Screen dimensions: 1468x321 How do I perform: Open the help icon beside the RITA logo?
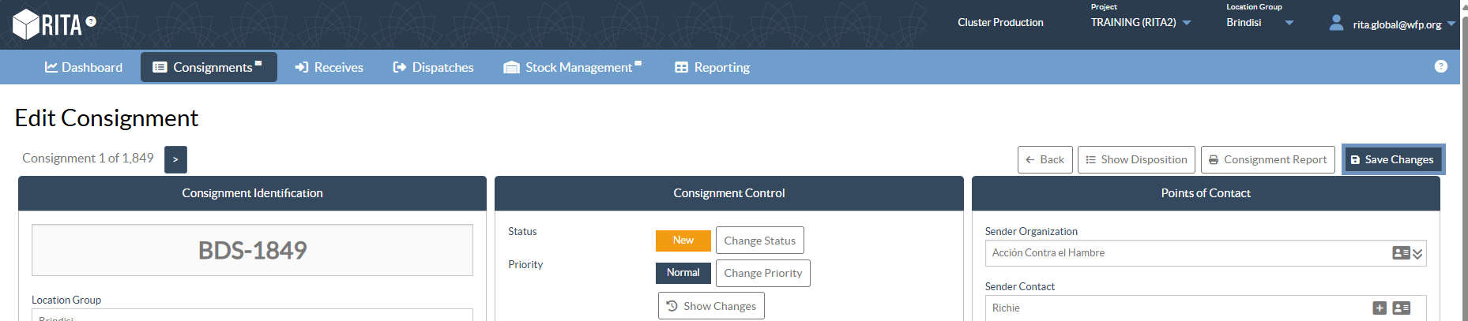tap(91, 21)
